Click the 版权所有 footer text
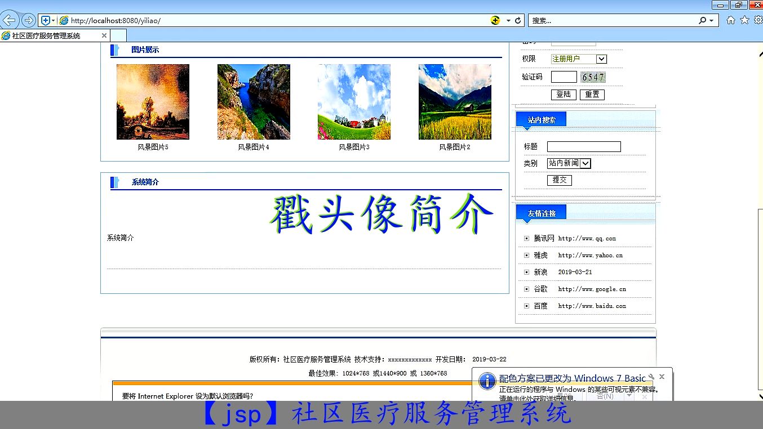The height and width of the screenshot is (429, 763). pos(300,360)
